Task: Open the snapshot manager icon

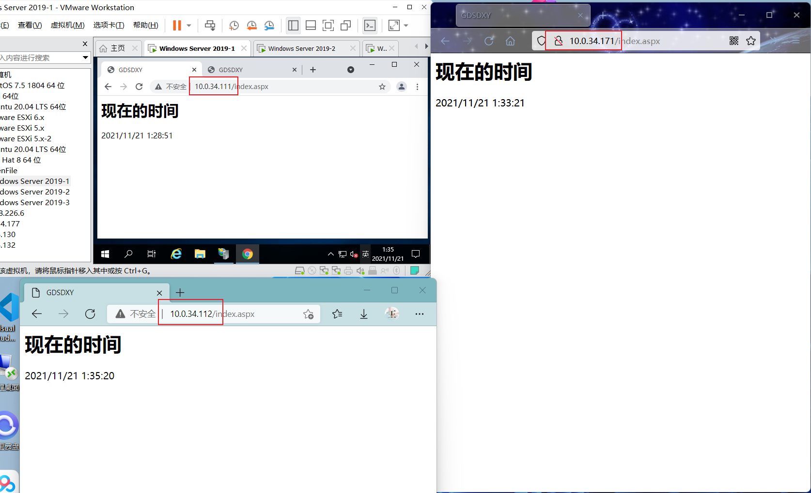Action: point(269,25)
